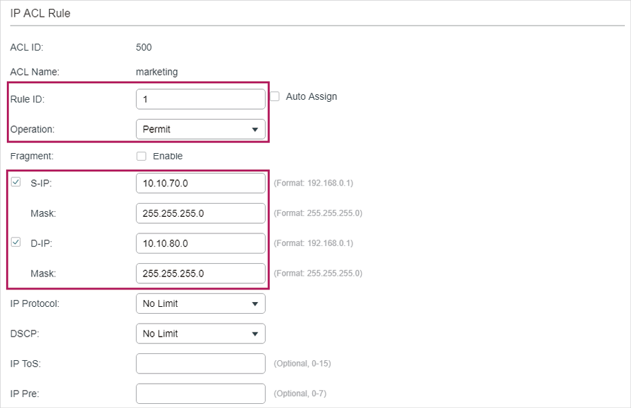Focus the Mask field below D-IP
The width and height of the screenshot is (631, 408).
(x=200, y=274)
